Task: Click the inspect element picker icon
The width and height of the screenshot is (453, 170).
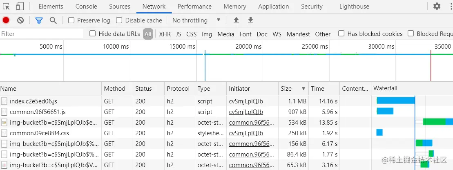Action: (x=6, y=7)
